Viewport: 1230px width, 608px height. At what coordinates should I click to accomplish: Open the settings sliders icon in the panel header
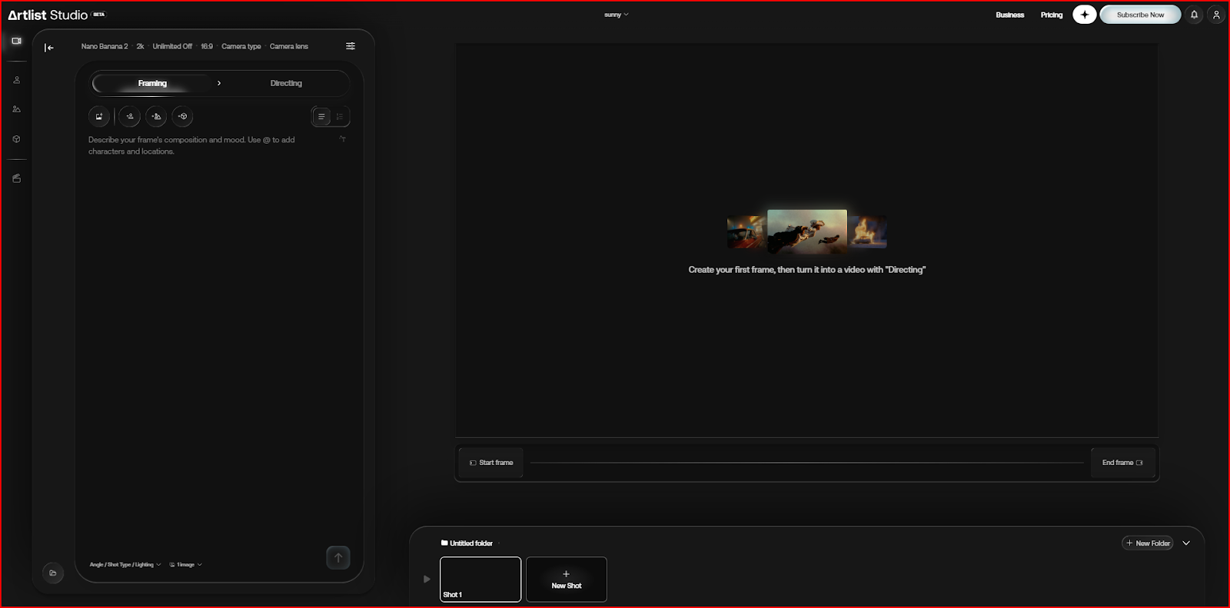(351, 46)
